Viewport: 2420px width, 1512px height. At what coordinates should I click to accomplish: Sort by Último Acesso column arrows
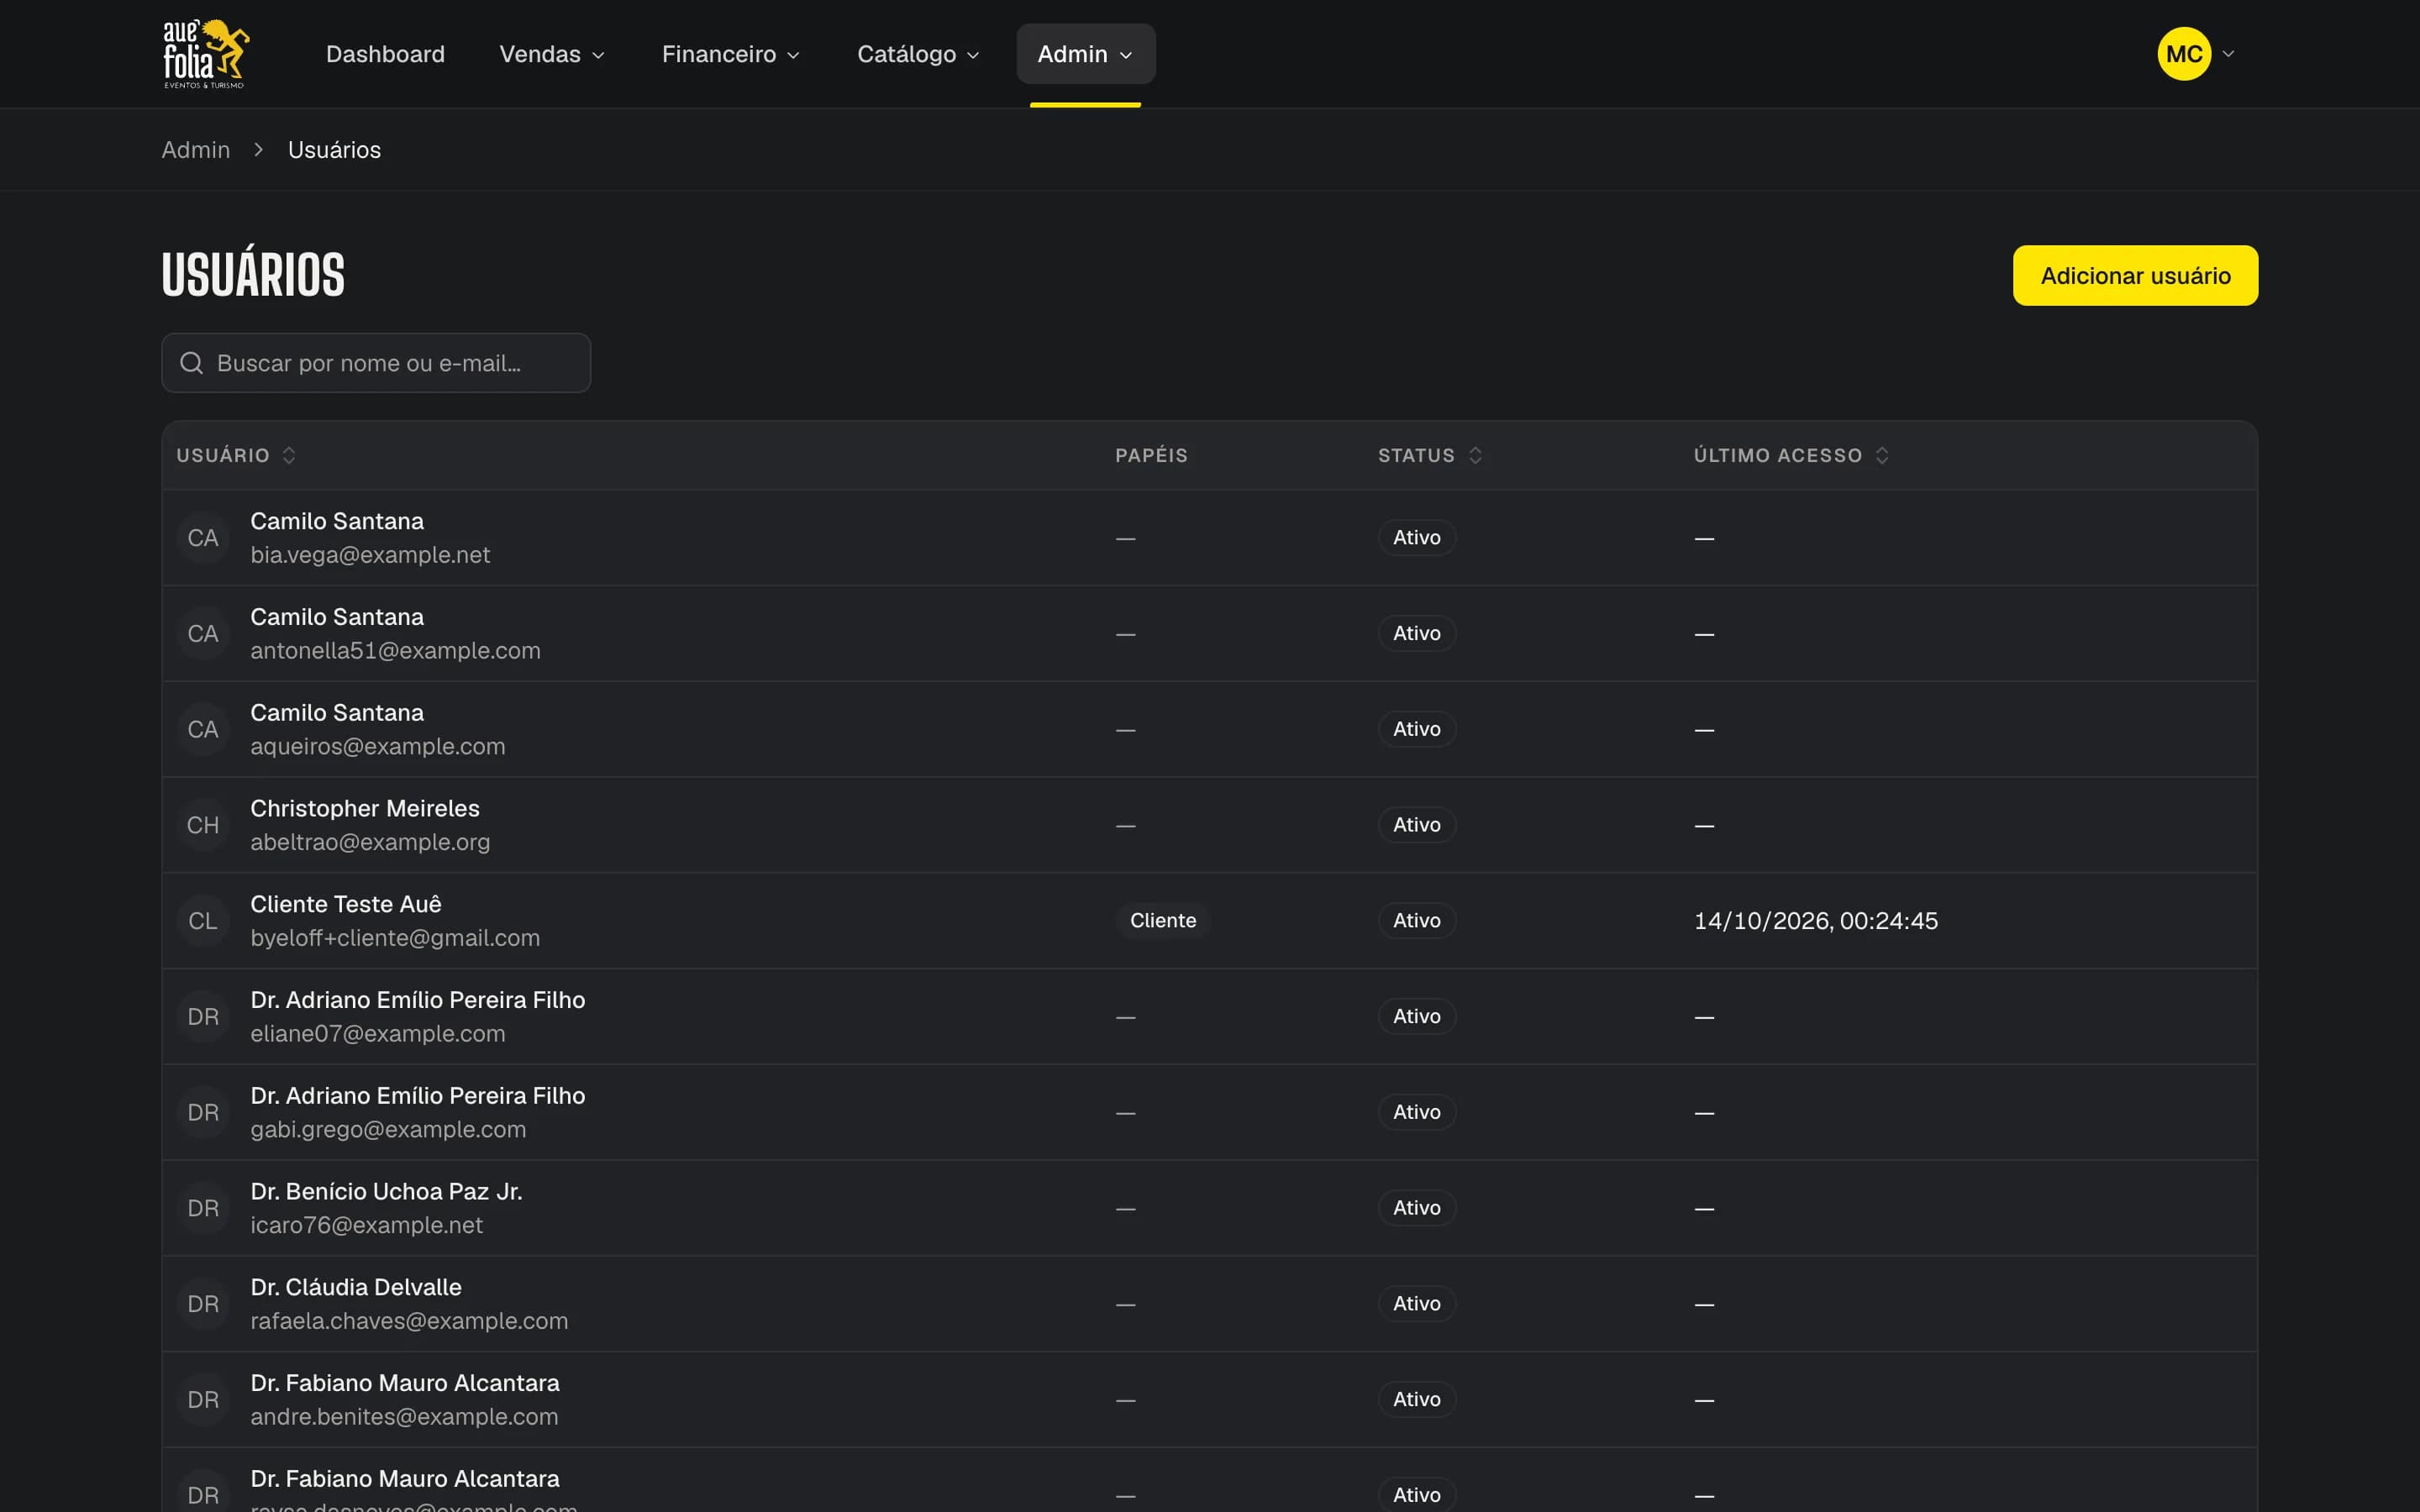click(1882, 455)
